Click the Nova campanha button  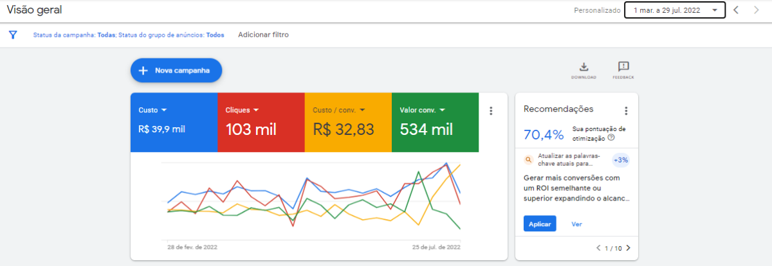176,71
